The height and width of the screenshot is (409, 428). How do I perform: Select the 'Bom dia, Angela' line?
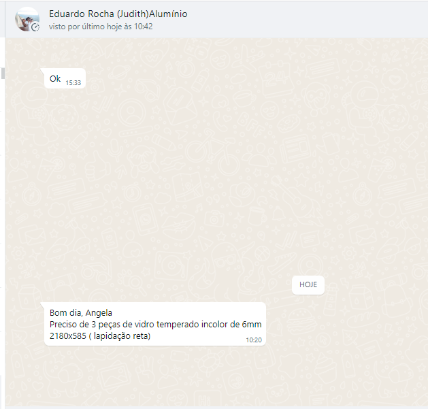click(x=81, y=312)
